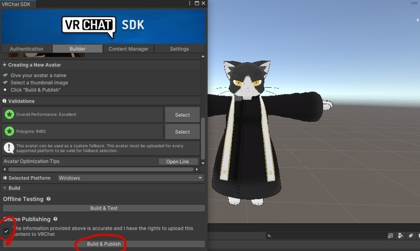Image resolution: width=420 pixels, height=251 pixels.
Task: Click the 'Click Build & Publish' checklist step
Action: click(x=35, y=90)
